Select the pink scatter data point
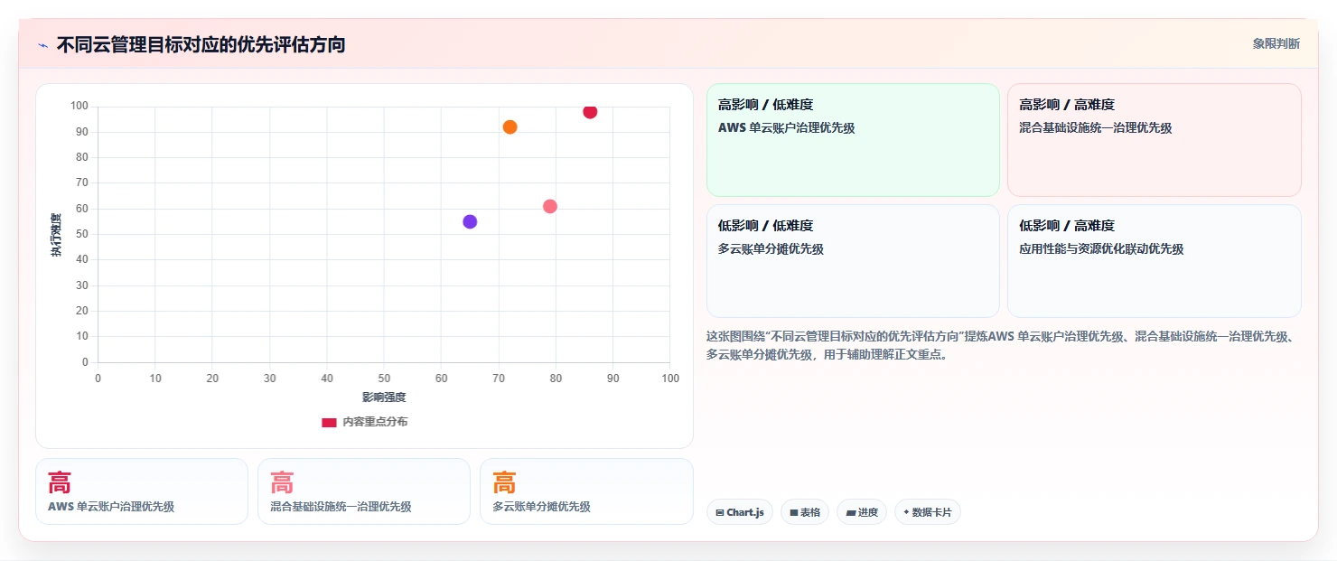 pos(550,206)
